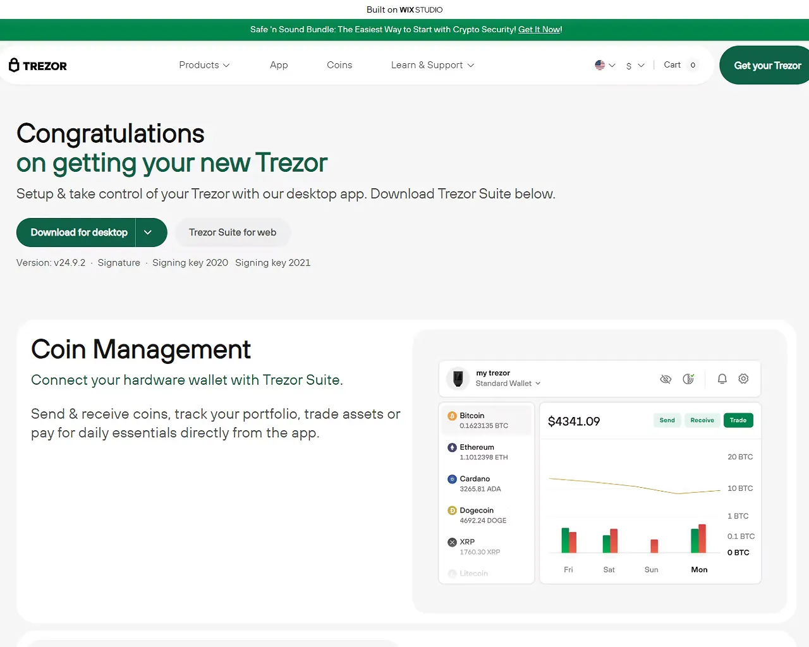Click Get your Trezor button
Screen dimensions: 809x647
tap(765, 65)
